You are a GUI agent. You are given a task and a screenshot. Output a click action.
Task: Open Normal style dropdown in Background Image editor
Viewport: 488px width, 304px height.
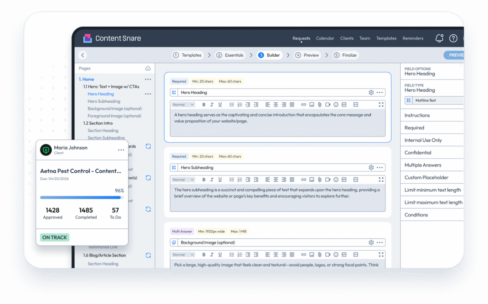(183, 255)
